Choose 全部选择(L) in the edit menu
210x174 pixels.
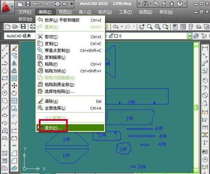70,108
